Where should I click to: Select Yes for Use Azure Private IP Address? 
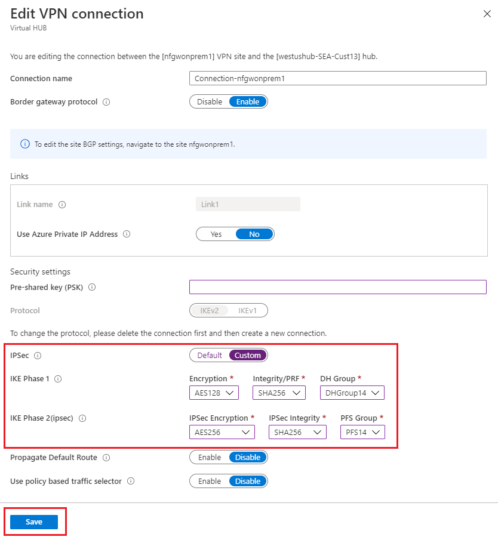216,234
